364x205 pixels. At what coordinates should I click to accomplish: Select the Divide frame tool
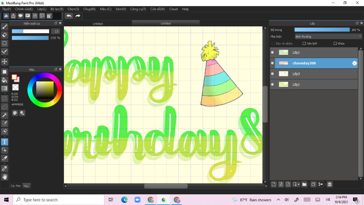4,158
